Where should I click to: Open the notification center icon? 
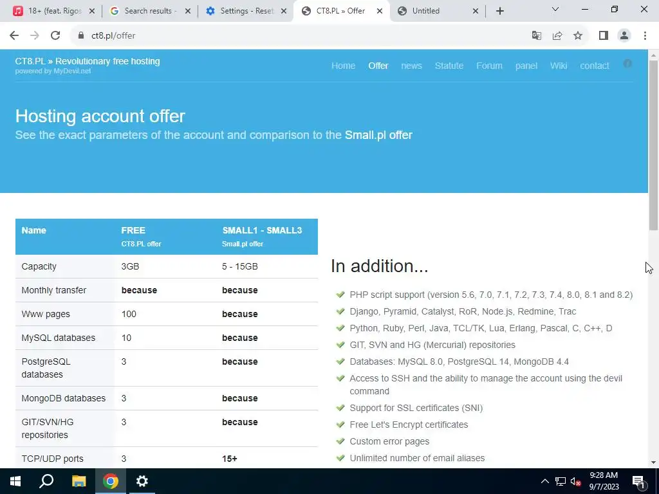(638, 481)
